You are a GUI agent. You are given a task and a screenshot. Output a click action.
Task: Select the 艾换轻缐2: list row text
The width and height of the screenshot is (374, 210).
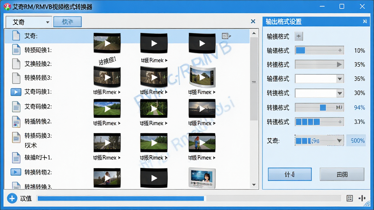tap(38, 64)
